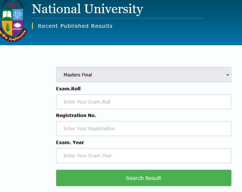Click the Recent Published Results text
This screenshot has height=192, width=242.
point(75,26)
